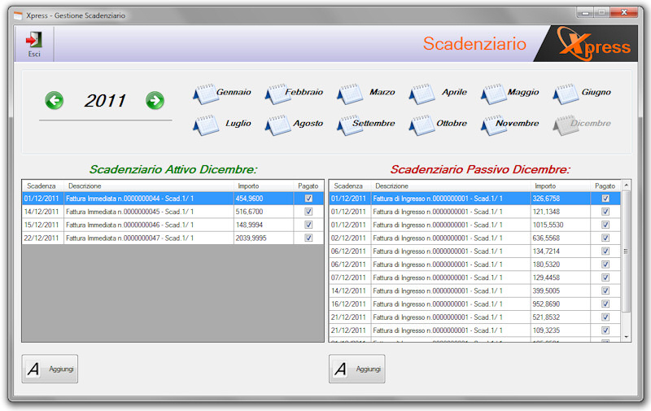Select the Giugno month icon

click(566, 94)
